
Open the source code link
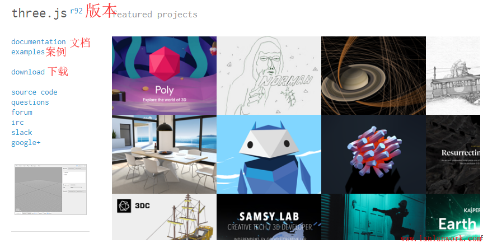coord(34,92)
